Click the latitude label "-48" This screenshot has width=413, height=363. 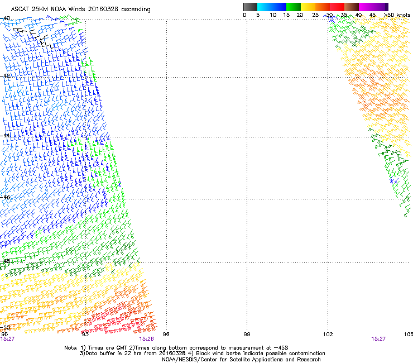[x=5, y=261]
